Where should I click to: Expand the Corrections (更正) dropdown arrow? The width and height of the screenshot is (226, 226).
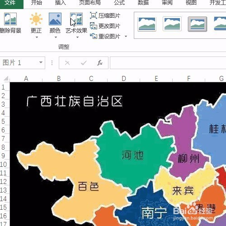(x=37, y=37)
